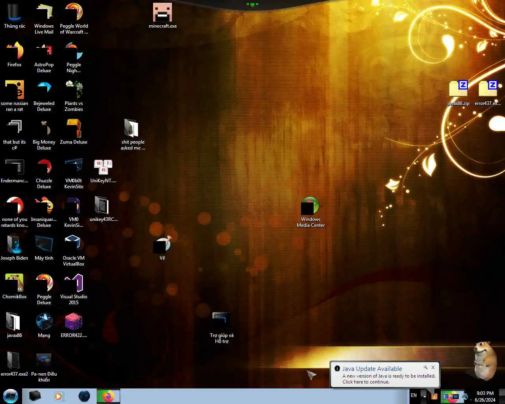
Task: Open the Firefox desktop shortcut
Action: (15, 54)
